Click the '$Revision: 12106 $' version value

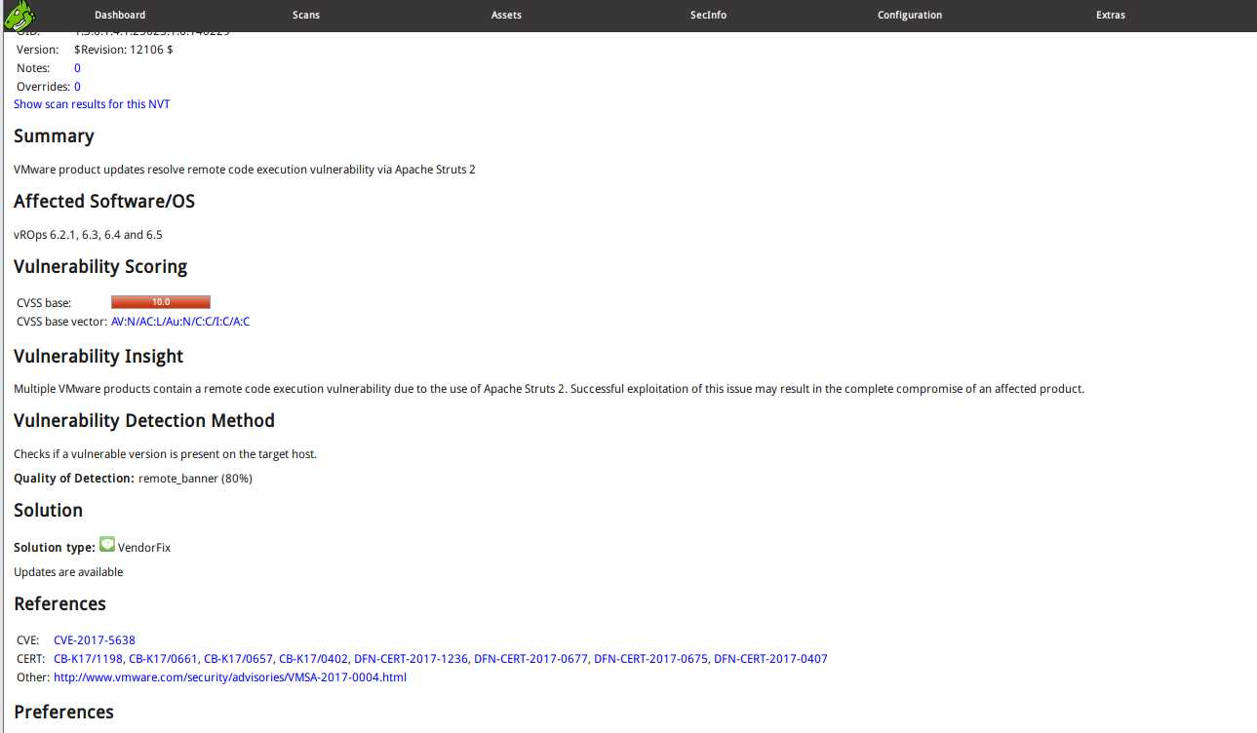point(124,50)
